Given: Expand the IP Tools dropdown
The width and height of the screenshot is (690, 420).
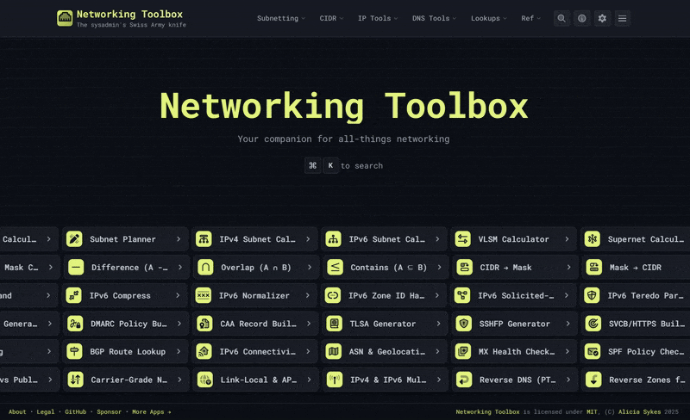Looking at the screenshot, I should pyautogui.click(x=378, y=18).
